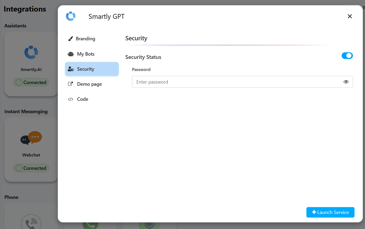Open the Demo page tab
Image resolution: width=365 pixels, height=229 pixels.
(92, 84)
